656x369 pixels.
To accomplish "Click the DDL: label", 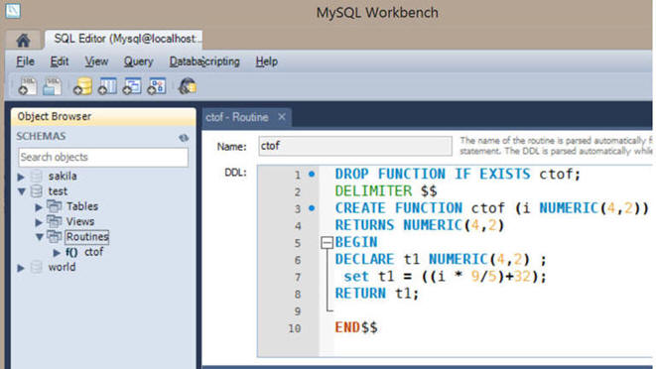I will tap(235, 173).
